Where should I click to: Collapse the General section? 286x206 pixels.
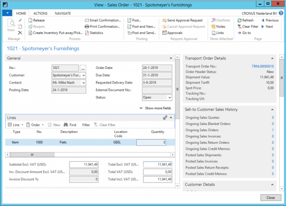point(170,58)
